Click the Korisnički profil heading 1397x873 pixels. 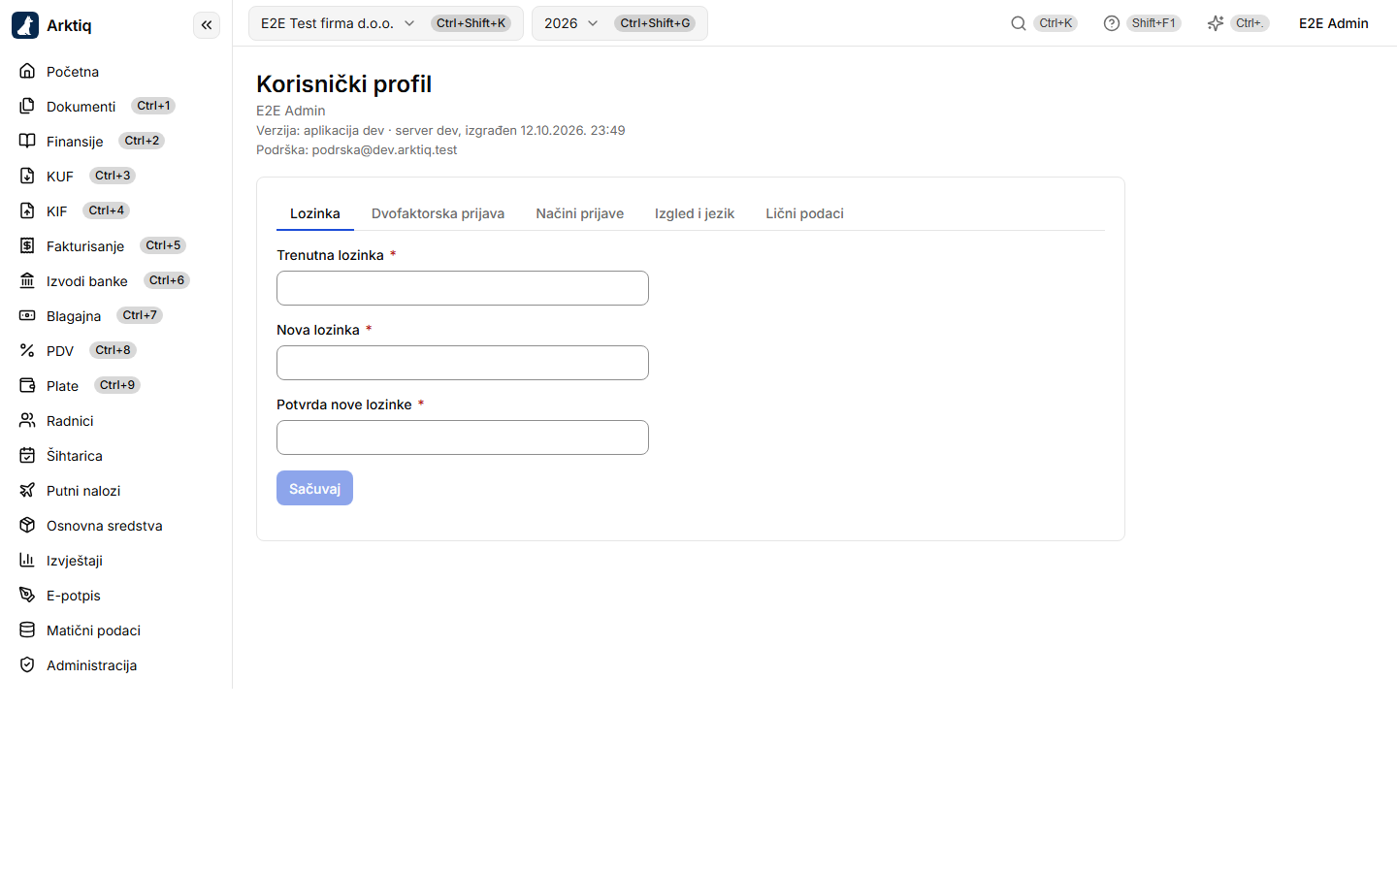pyautogui.click(x=344, y=84)
